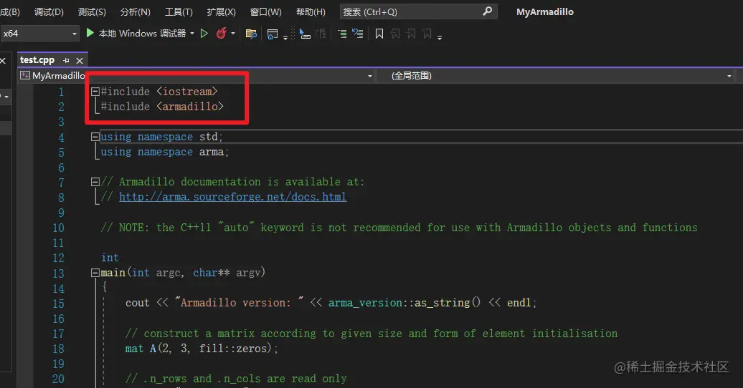Click 'using namespace std;' on line 4
This screenshot has height=388, width=743.
(x=161, y=137)
